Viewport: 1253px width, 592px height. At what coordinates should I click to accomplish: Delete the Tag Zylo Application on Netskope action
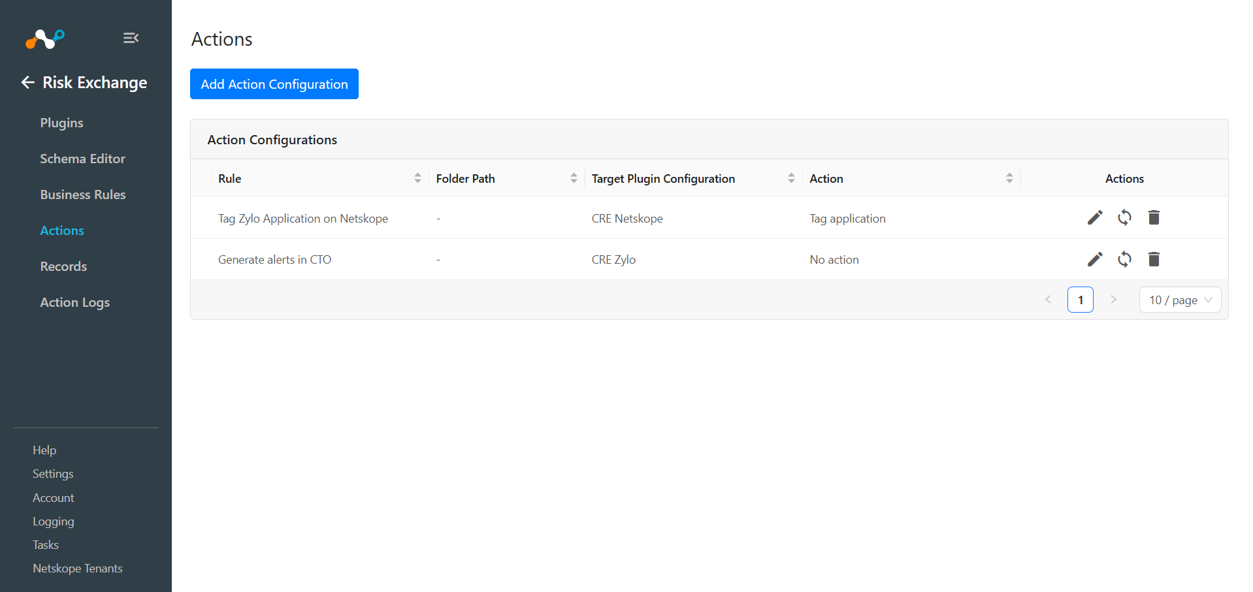click(x=1154, y=217)
